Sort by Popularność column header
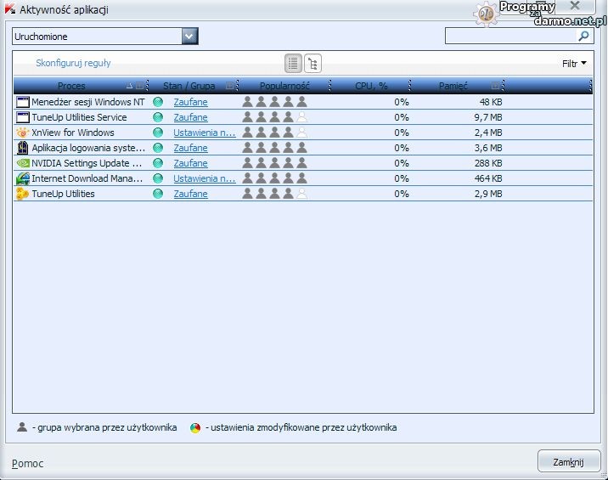This screenshot has width=608, height=480. coord(284,86)
